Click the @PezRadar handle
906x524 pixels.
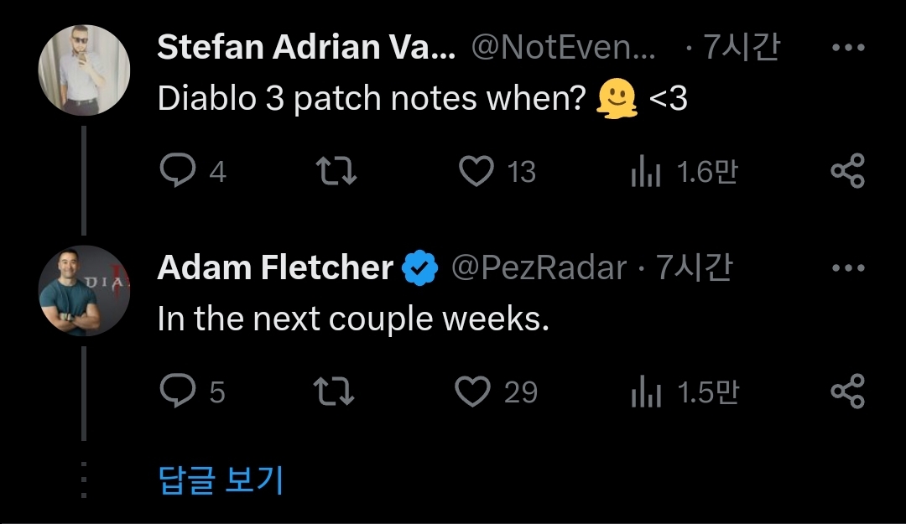(x=539, y=268)
